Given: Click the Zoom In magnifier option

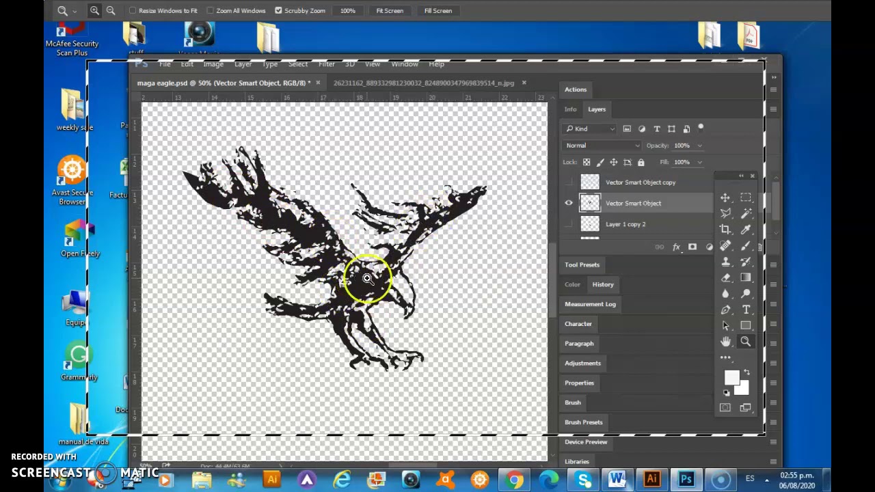Looking at the screenshot, I should 94,10.
